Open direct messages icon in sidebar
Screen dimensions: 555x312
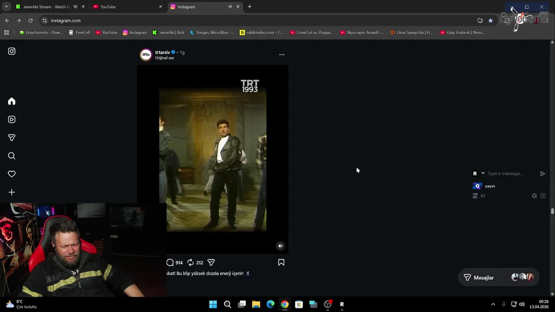[x=12, y=137]
